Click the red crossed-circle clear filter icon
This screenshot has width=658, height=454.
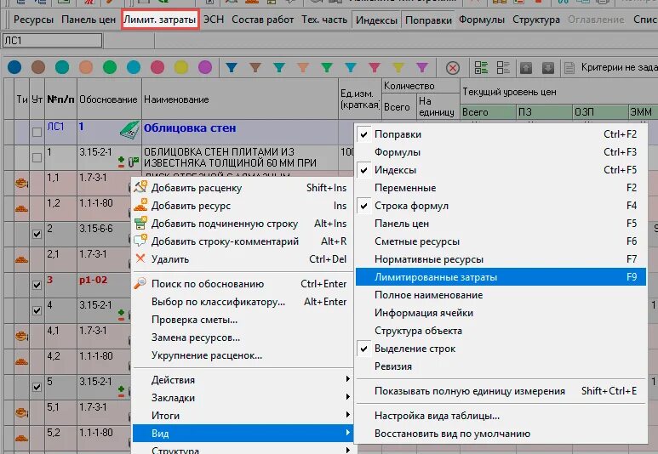452,68
